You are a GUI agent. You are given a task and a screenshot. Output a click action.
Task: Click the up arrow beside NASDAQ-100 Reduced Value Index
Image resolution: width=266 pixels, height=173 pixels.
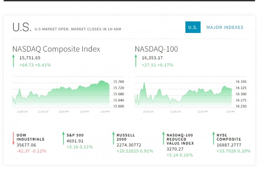[163, 142]
